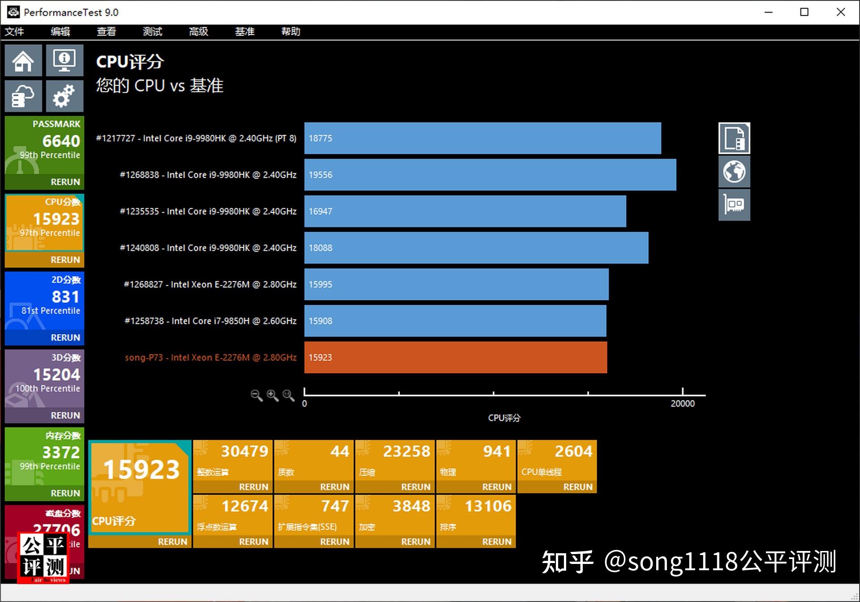Click the globe world comparison icon
Screen dimensions: 860x602
click(x=734, y=171)
